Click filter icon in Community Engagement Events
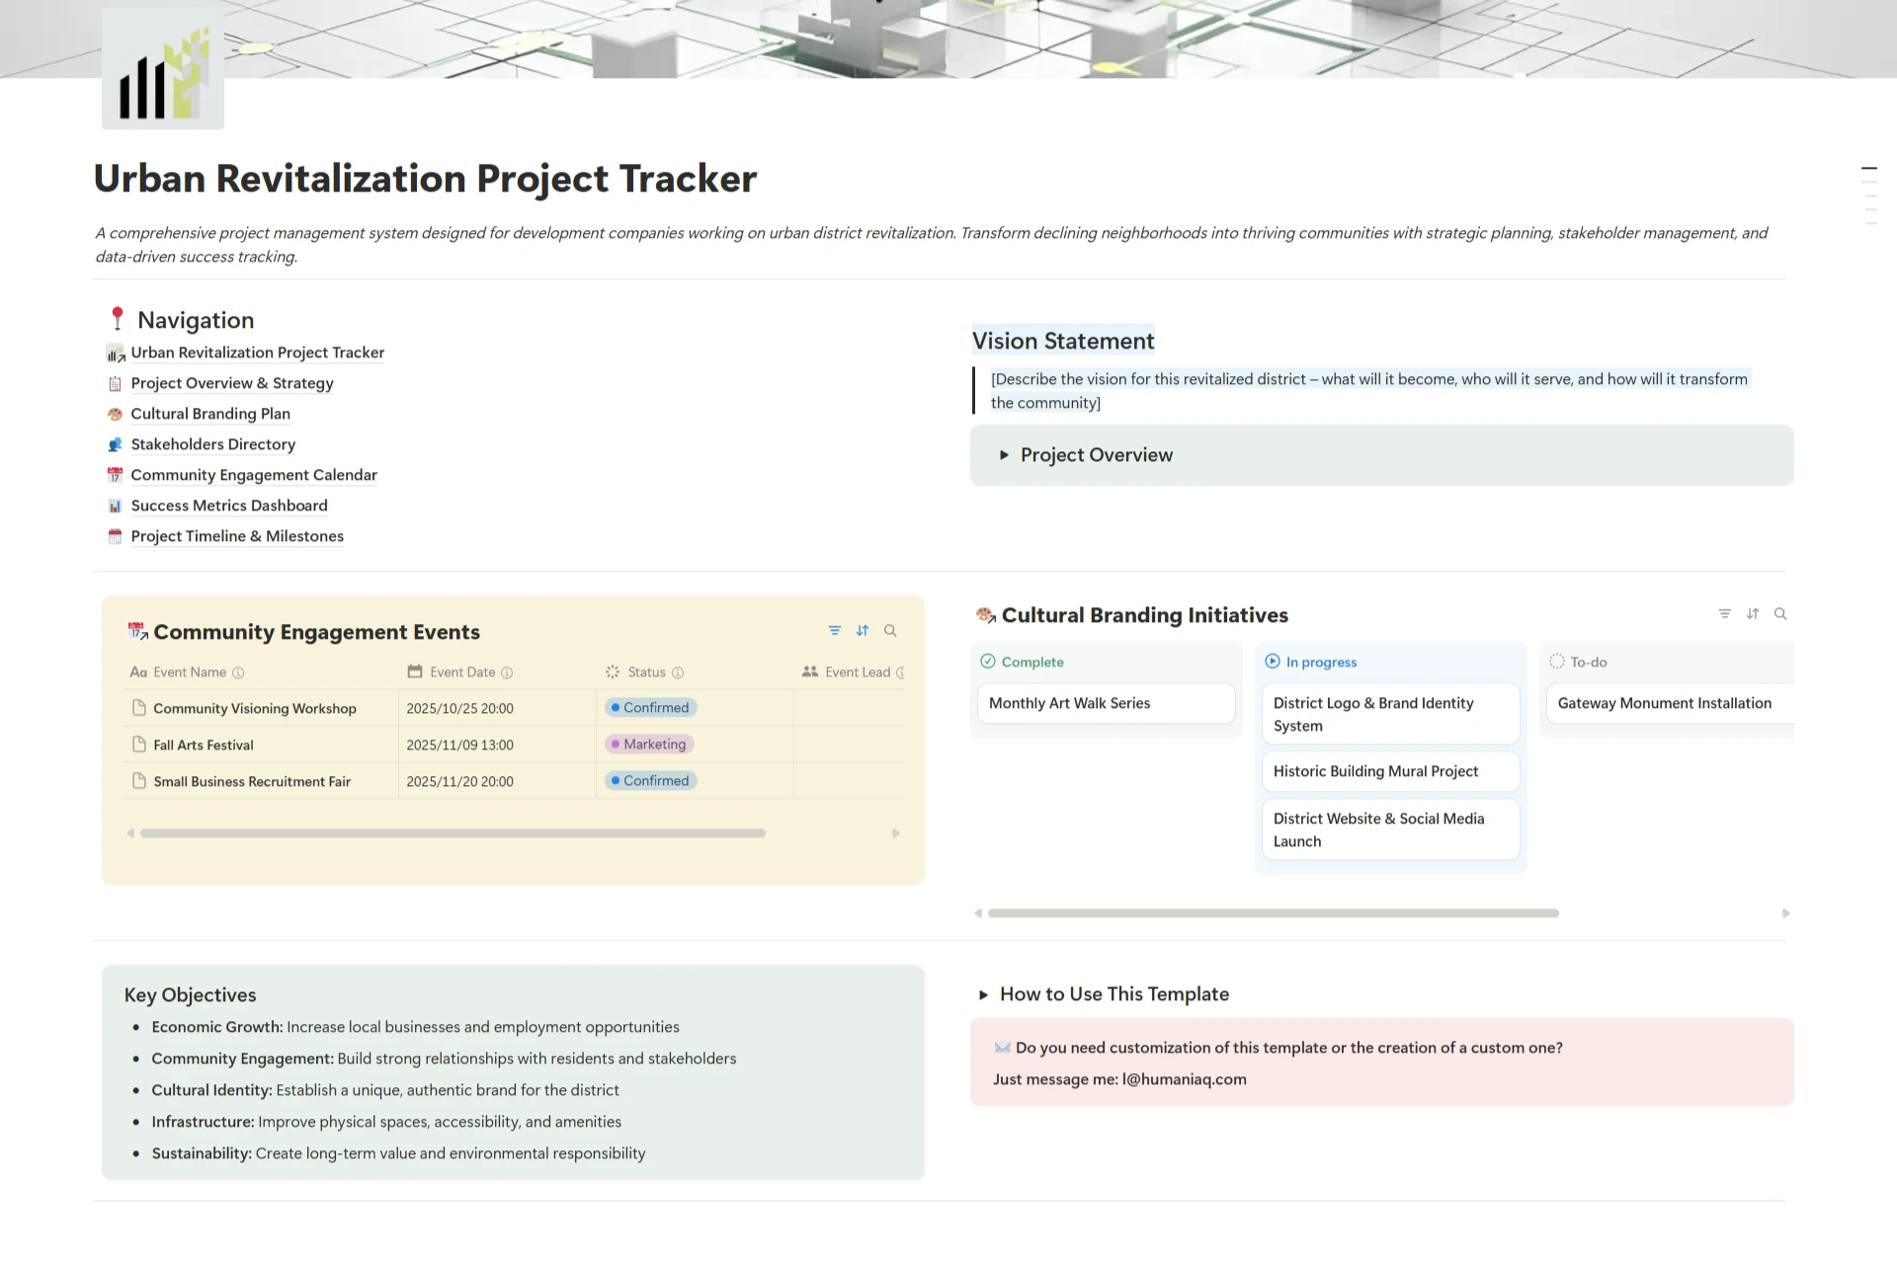Screen dimensions: 1897x1264 834,631
